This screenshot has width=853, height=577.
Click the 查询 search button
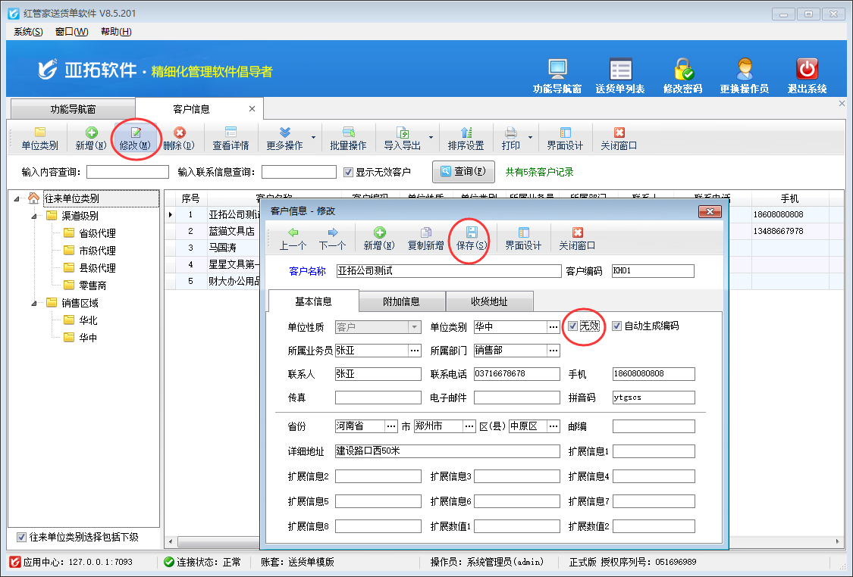[x=463, y=172]
